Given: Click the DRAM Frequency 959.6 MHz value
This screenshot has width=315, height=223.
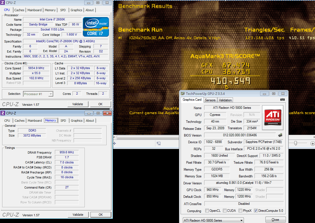Looking at the screenshot, I should [67, 152].
